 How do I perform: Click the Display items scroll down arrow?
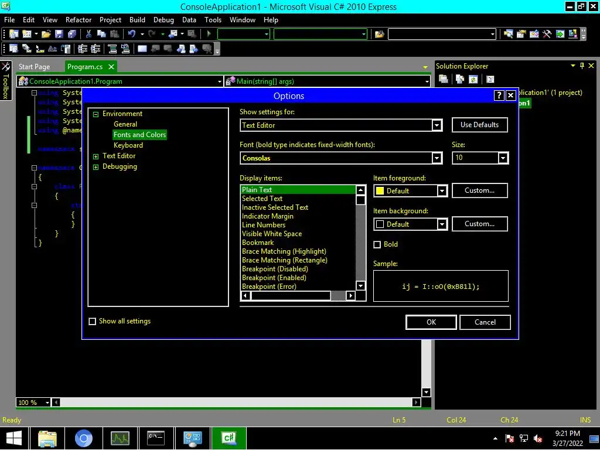(x=360, y=286)
